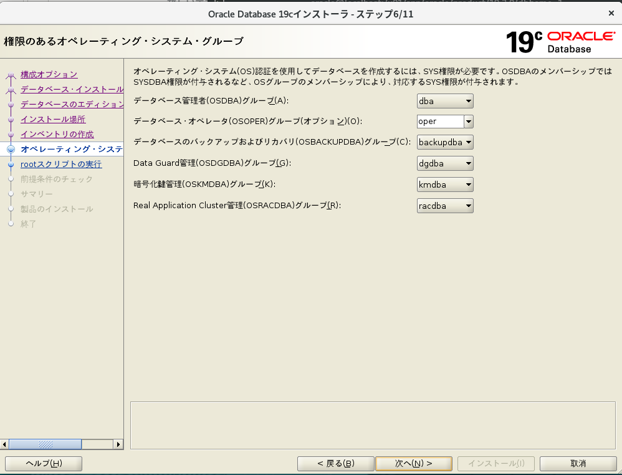Click the sidebar scrollbar right arrow
622x475 pixels.
tap(118, 444)
